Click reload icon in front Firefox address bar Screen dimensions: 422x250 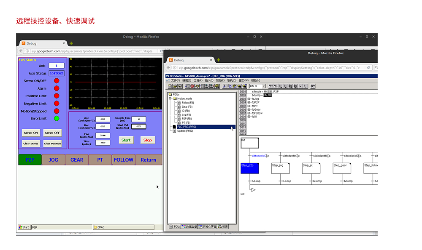pos(368,68)
